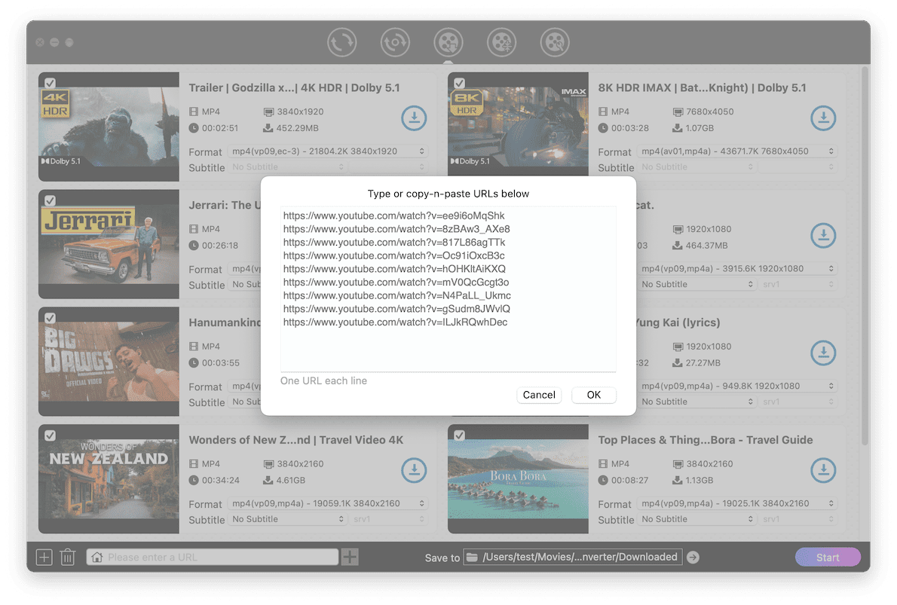
Task: Toggle the Bora Bora video checkbox
Action: pos(459,435)
